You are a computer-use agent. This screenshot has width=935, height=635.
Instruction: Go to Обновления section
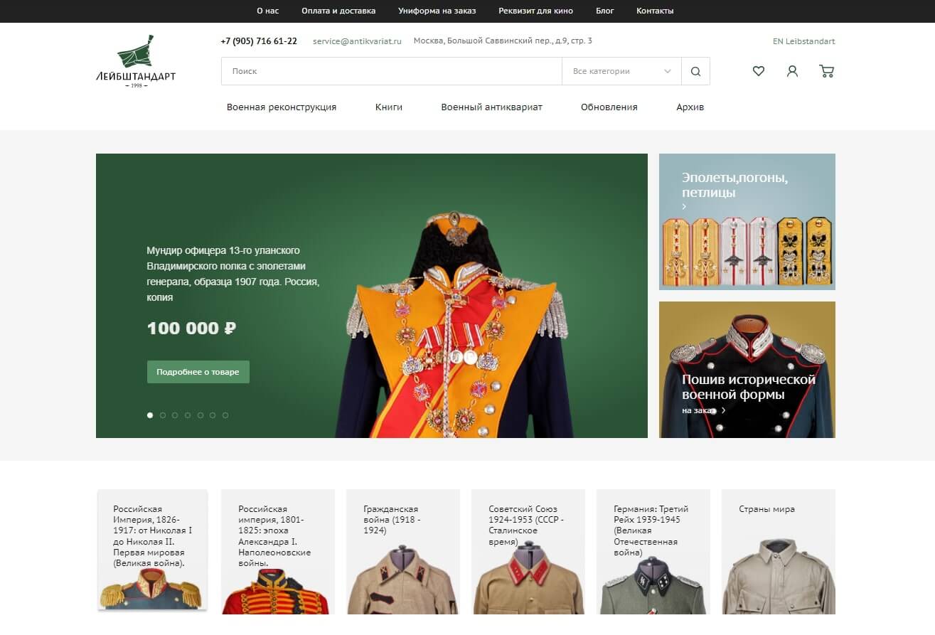pyautogui.click(x=609, y=107)
